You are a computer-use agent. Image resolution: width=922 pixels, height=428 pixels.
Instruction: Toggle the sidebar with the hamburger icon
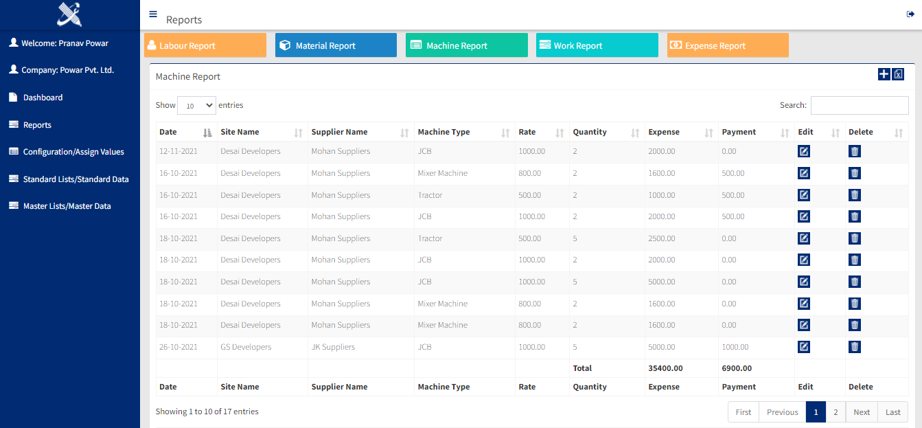pyautogui.click(x=153, y=14)
